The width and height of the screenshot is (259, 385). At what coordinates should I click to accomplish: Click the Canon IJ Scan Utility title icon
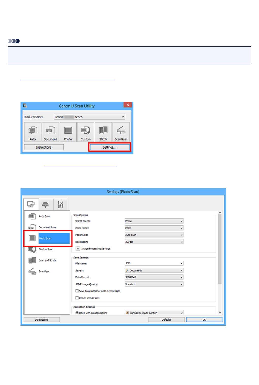(x=25, y=106)
